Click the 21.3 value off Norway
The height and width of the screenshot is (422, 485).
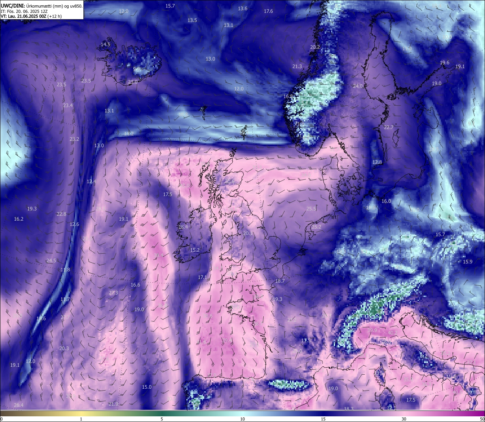click(x=297, y=66)
